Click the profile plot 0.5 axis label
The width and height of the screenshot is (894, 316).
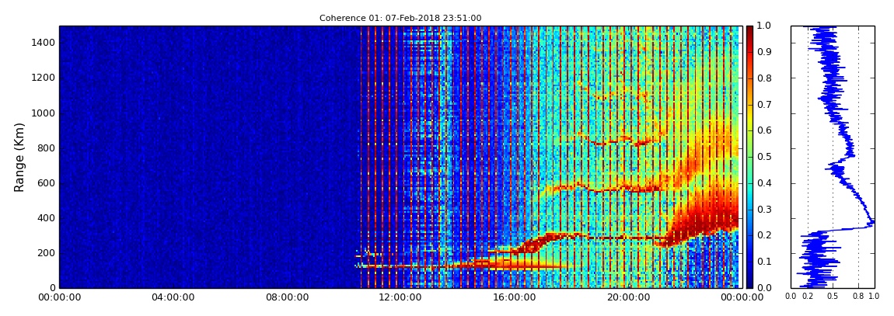click(833, 297)
